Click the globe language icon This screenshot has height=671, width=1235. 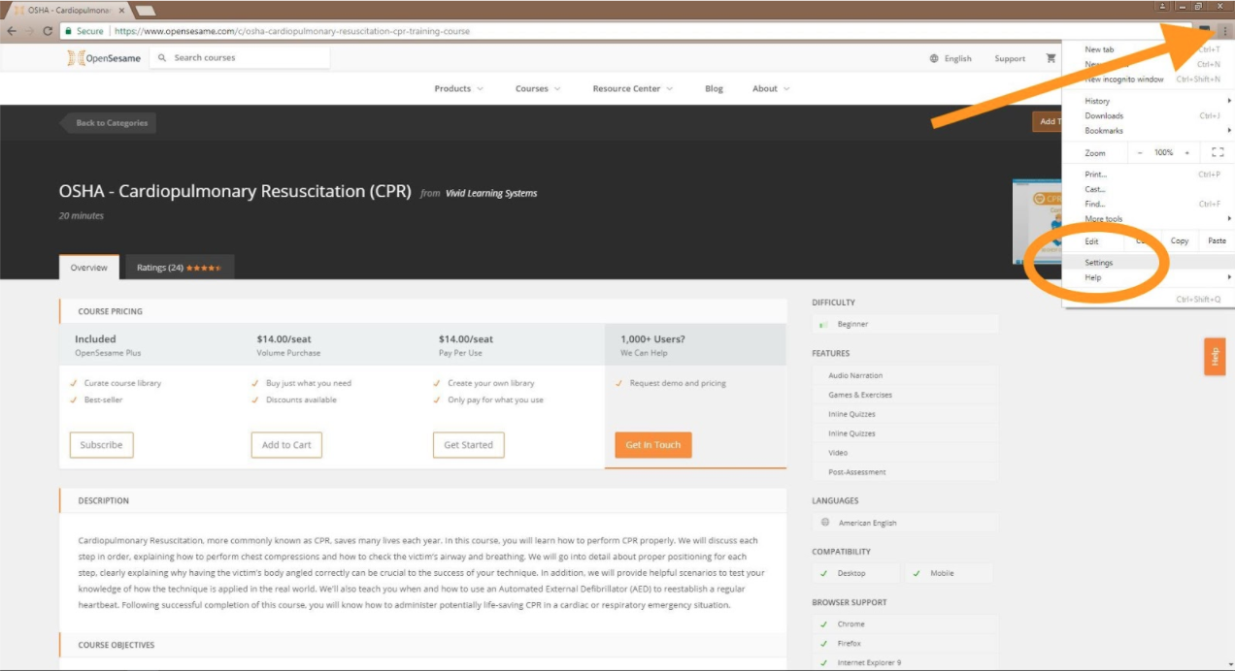[934, 58]
